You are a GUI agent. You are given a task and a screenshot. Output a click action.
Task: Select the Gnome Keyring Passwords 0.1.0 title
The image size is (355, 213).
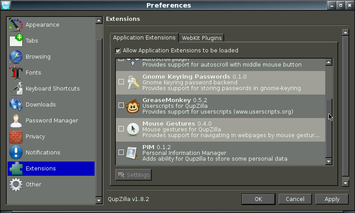click(194, 76)
